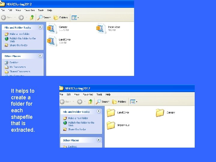Click Search in the upper window toolbar

pos(44,17)
